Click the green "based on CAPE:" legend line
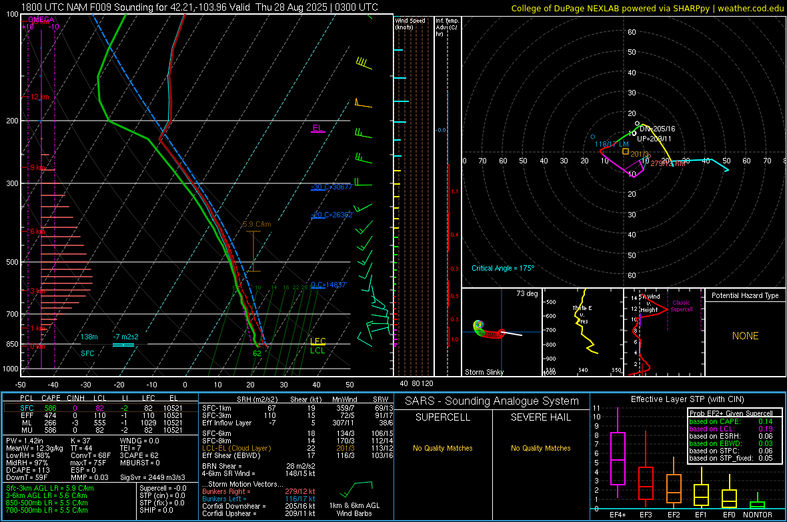The width and height of the screenshot is (787, 522). pos(731,421)
